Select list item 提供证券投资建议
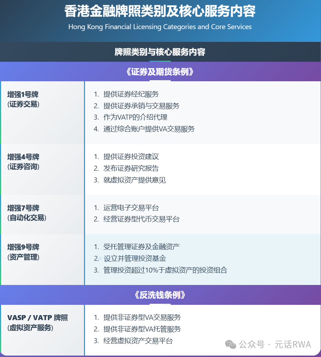 coord(131,156)
